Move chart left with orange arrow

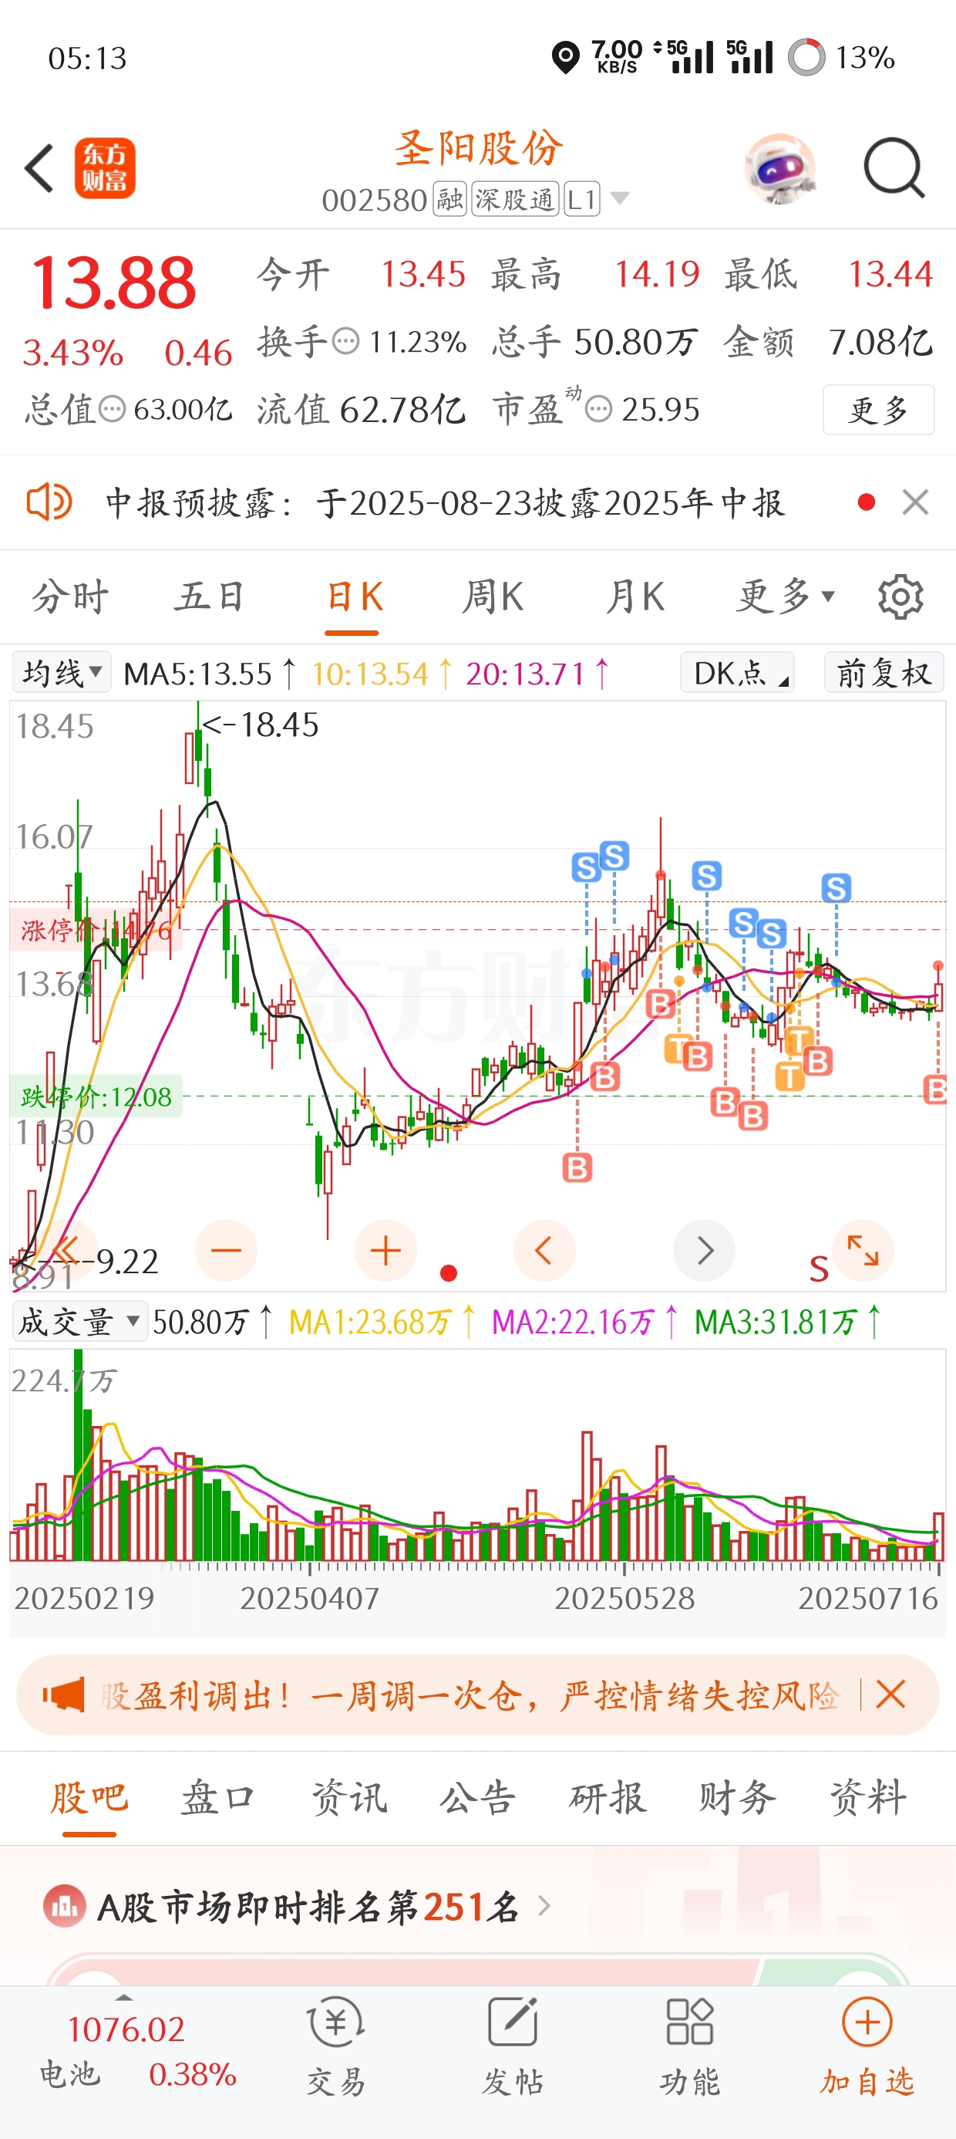544,1251
